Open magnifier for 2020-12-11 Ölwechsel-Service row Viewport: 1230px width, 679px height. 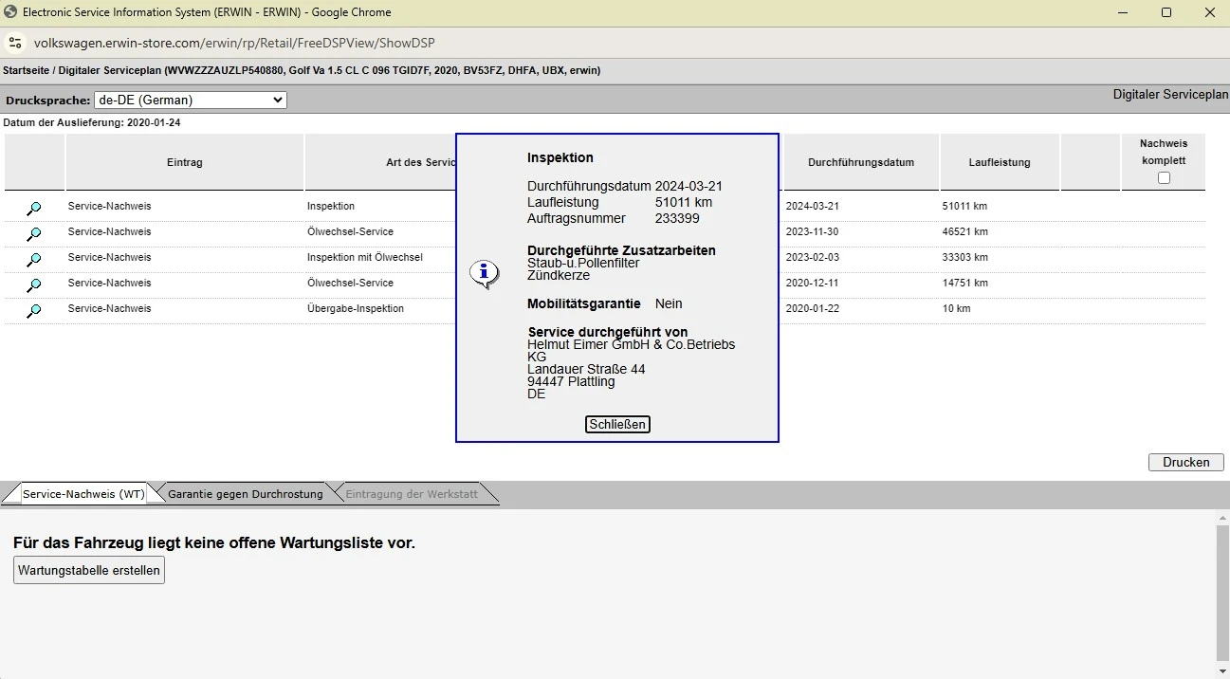34,284
